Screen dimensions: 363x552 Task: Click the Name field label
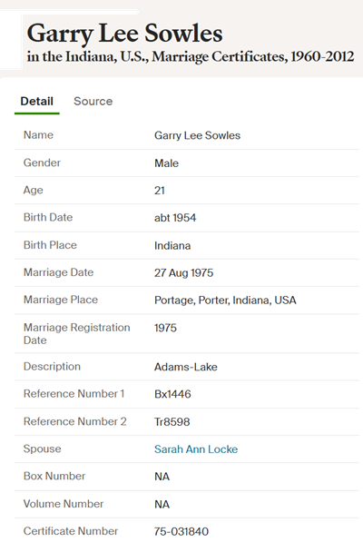tap(38, 135)
